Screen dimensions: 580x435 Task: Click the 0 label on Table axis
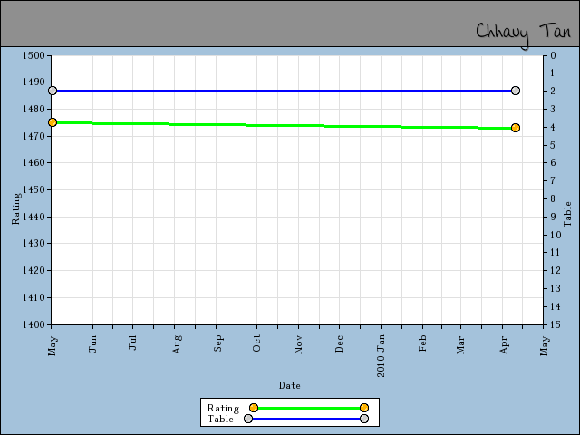pos(553,56)
